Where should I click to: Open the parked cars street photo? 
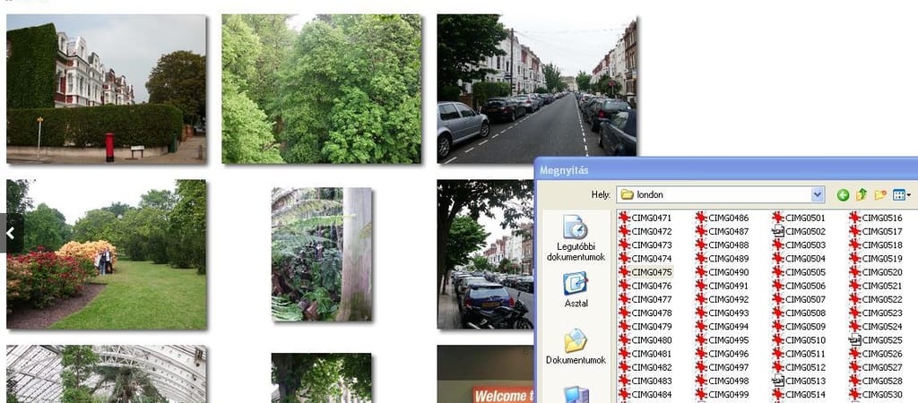coord(536,89)
